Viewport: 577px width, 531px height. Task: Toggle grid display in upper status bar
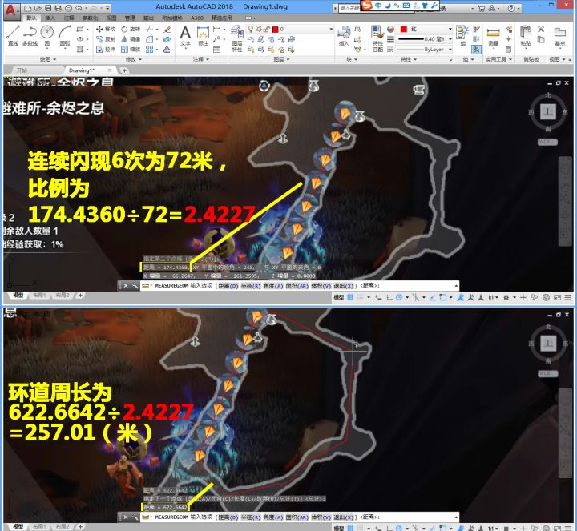click(x=350, y=297)
